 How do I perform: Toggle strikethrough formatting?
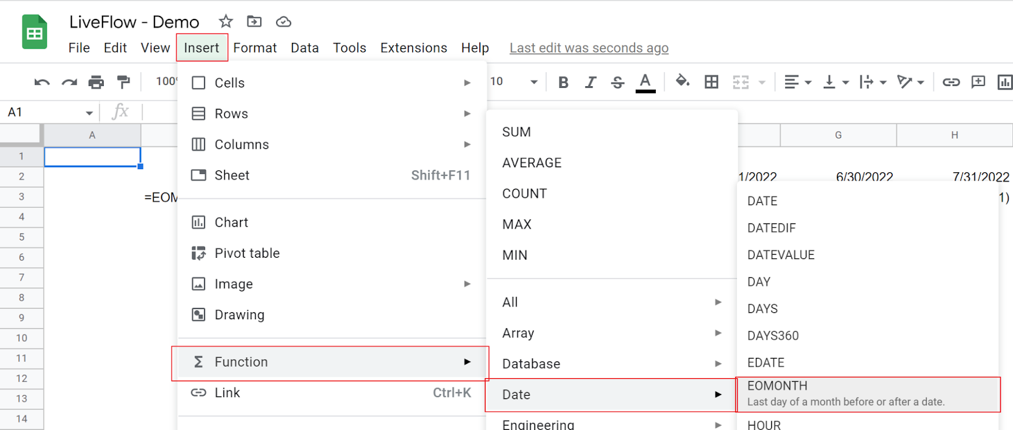pyautogui.click(x=617, y=82)
